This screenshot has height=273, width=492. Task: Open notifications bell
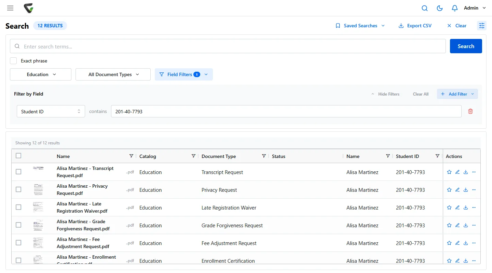455,8
